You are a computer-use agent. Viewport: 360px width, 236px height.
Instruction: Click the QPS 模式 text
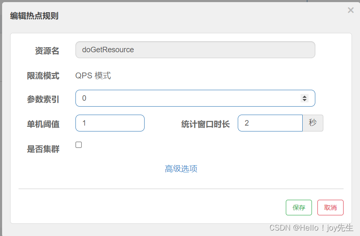point(93,75)
